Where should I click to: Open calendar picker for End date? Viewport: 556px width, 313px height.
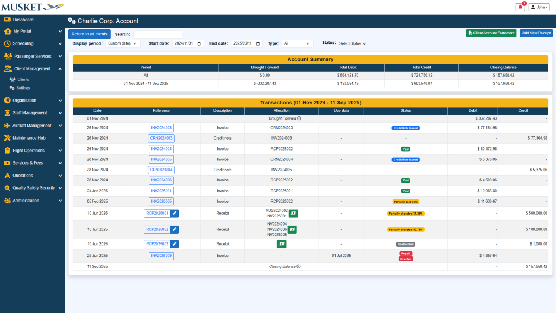click(x=258, y=43)
